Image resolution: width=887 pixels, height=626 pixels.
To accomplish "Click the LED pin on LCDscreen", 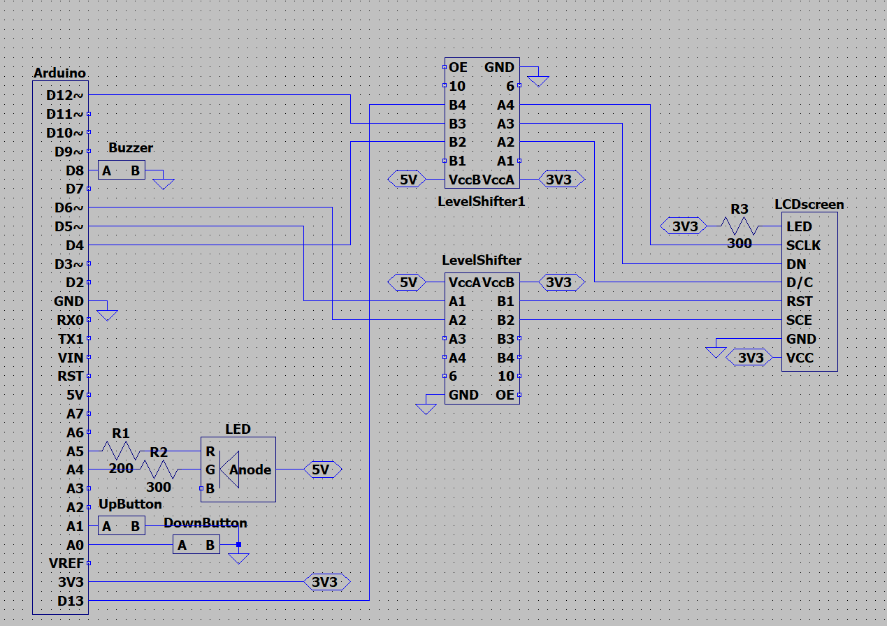I will tap(799, 226).
